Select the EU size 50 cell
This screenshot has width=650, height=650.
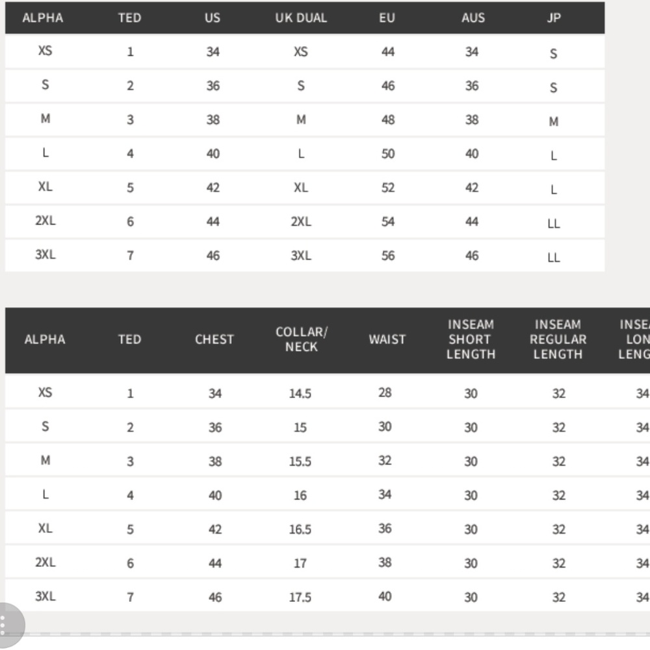tap(387, 154)
